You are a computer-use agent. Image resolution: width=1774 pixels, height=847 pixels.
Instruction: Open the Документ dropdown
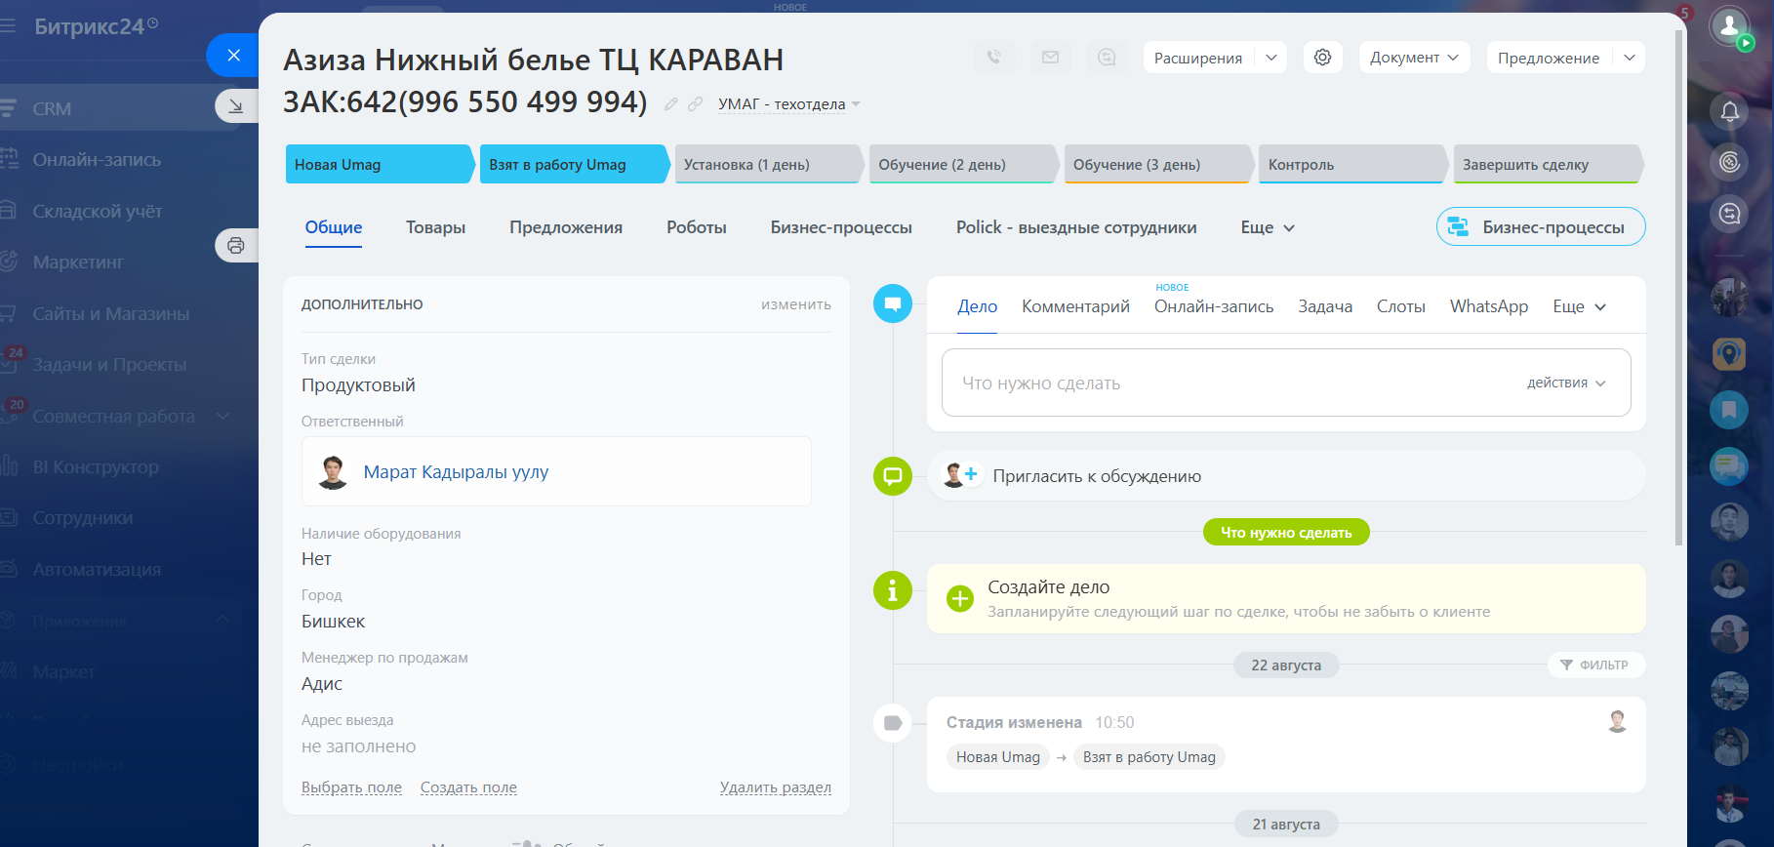[1414, 58]
